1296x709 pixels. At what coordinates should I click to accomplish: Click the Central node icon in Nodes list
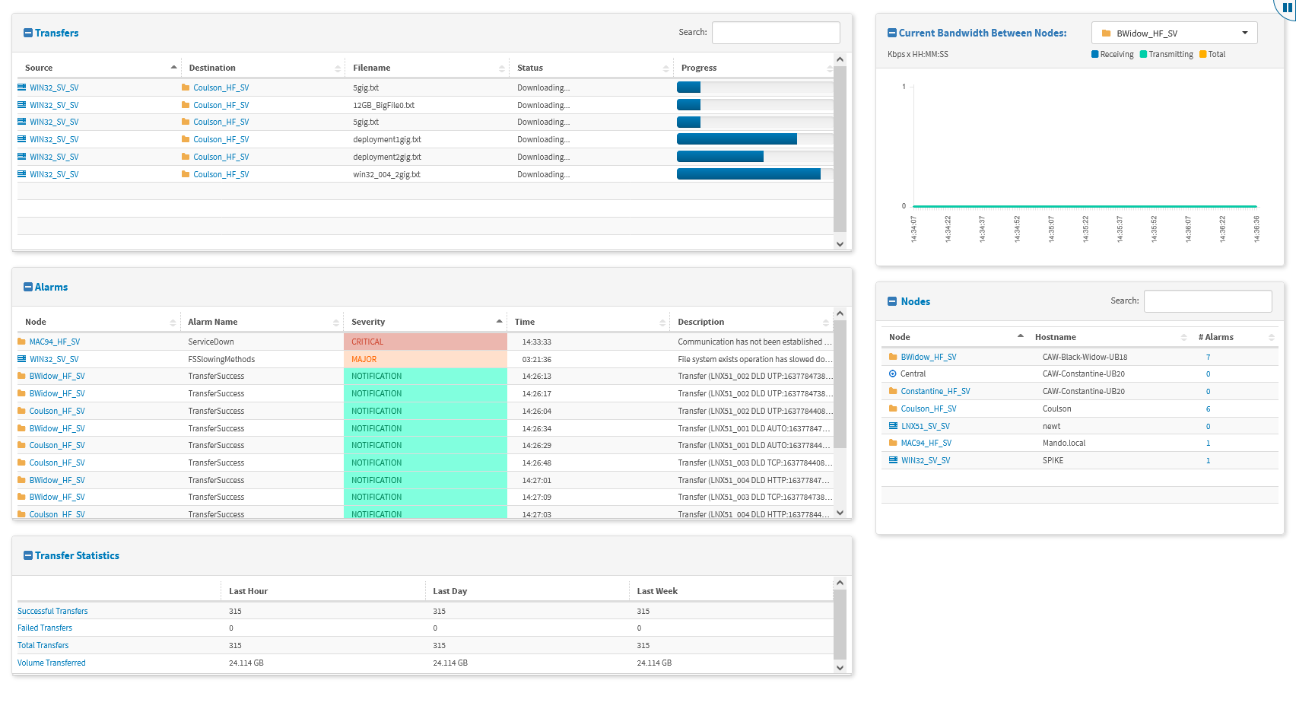pyautogui.click(x=893, y=374)
